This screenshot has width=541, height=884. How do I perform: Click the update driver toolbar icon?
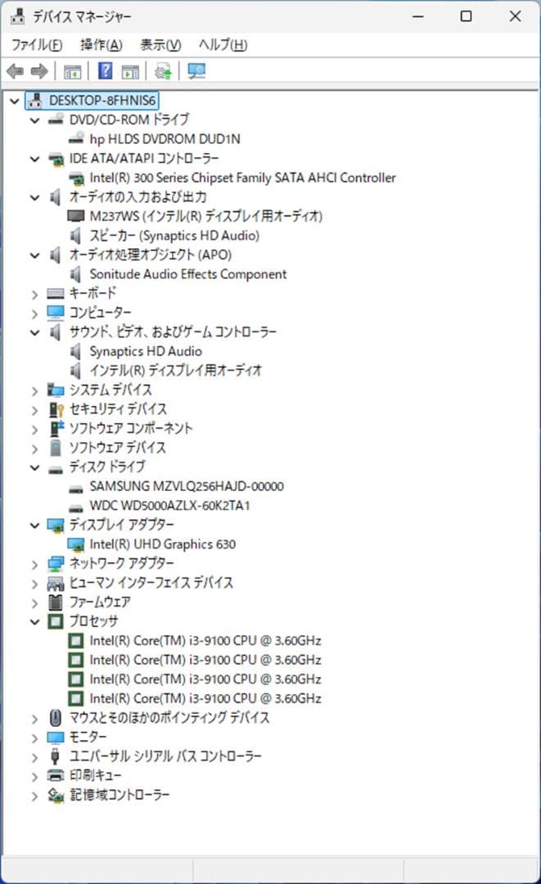click(x=164, y=71)
